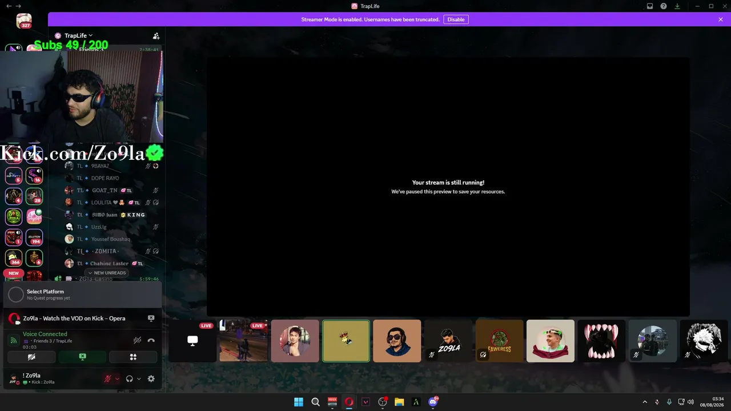Open Opera browser from the taskbar
Screen dimensions: 731x411
click(349, 402)
